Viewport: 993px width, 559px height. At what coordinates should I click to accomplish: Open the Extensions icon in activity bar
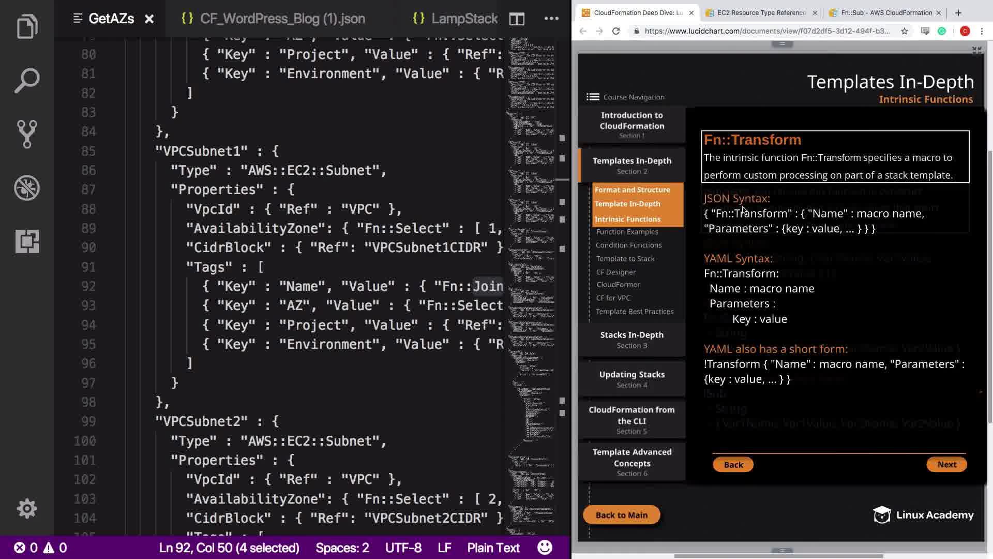(27, 241)
